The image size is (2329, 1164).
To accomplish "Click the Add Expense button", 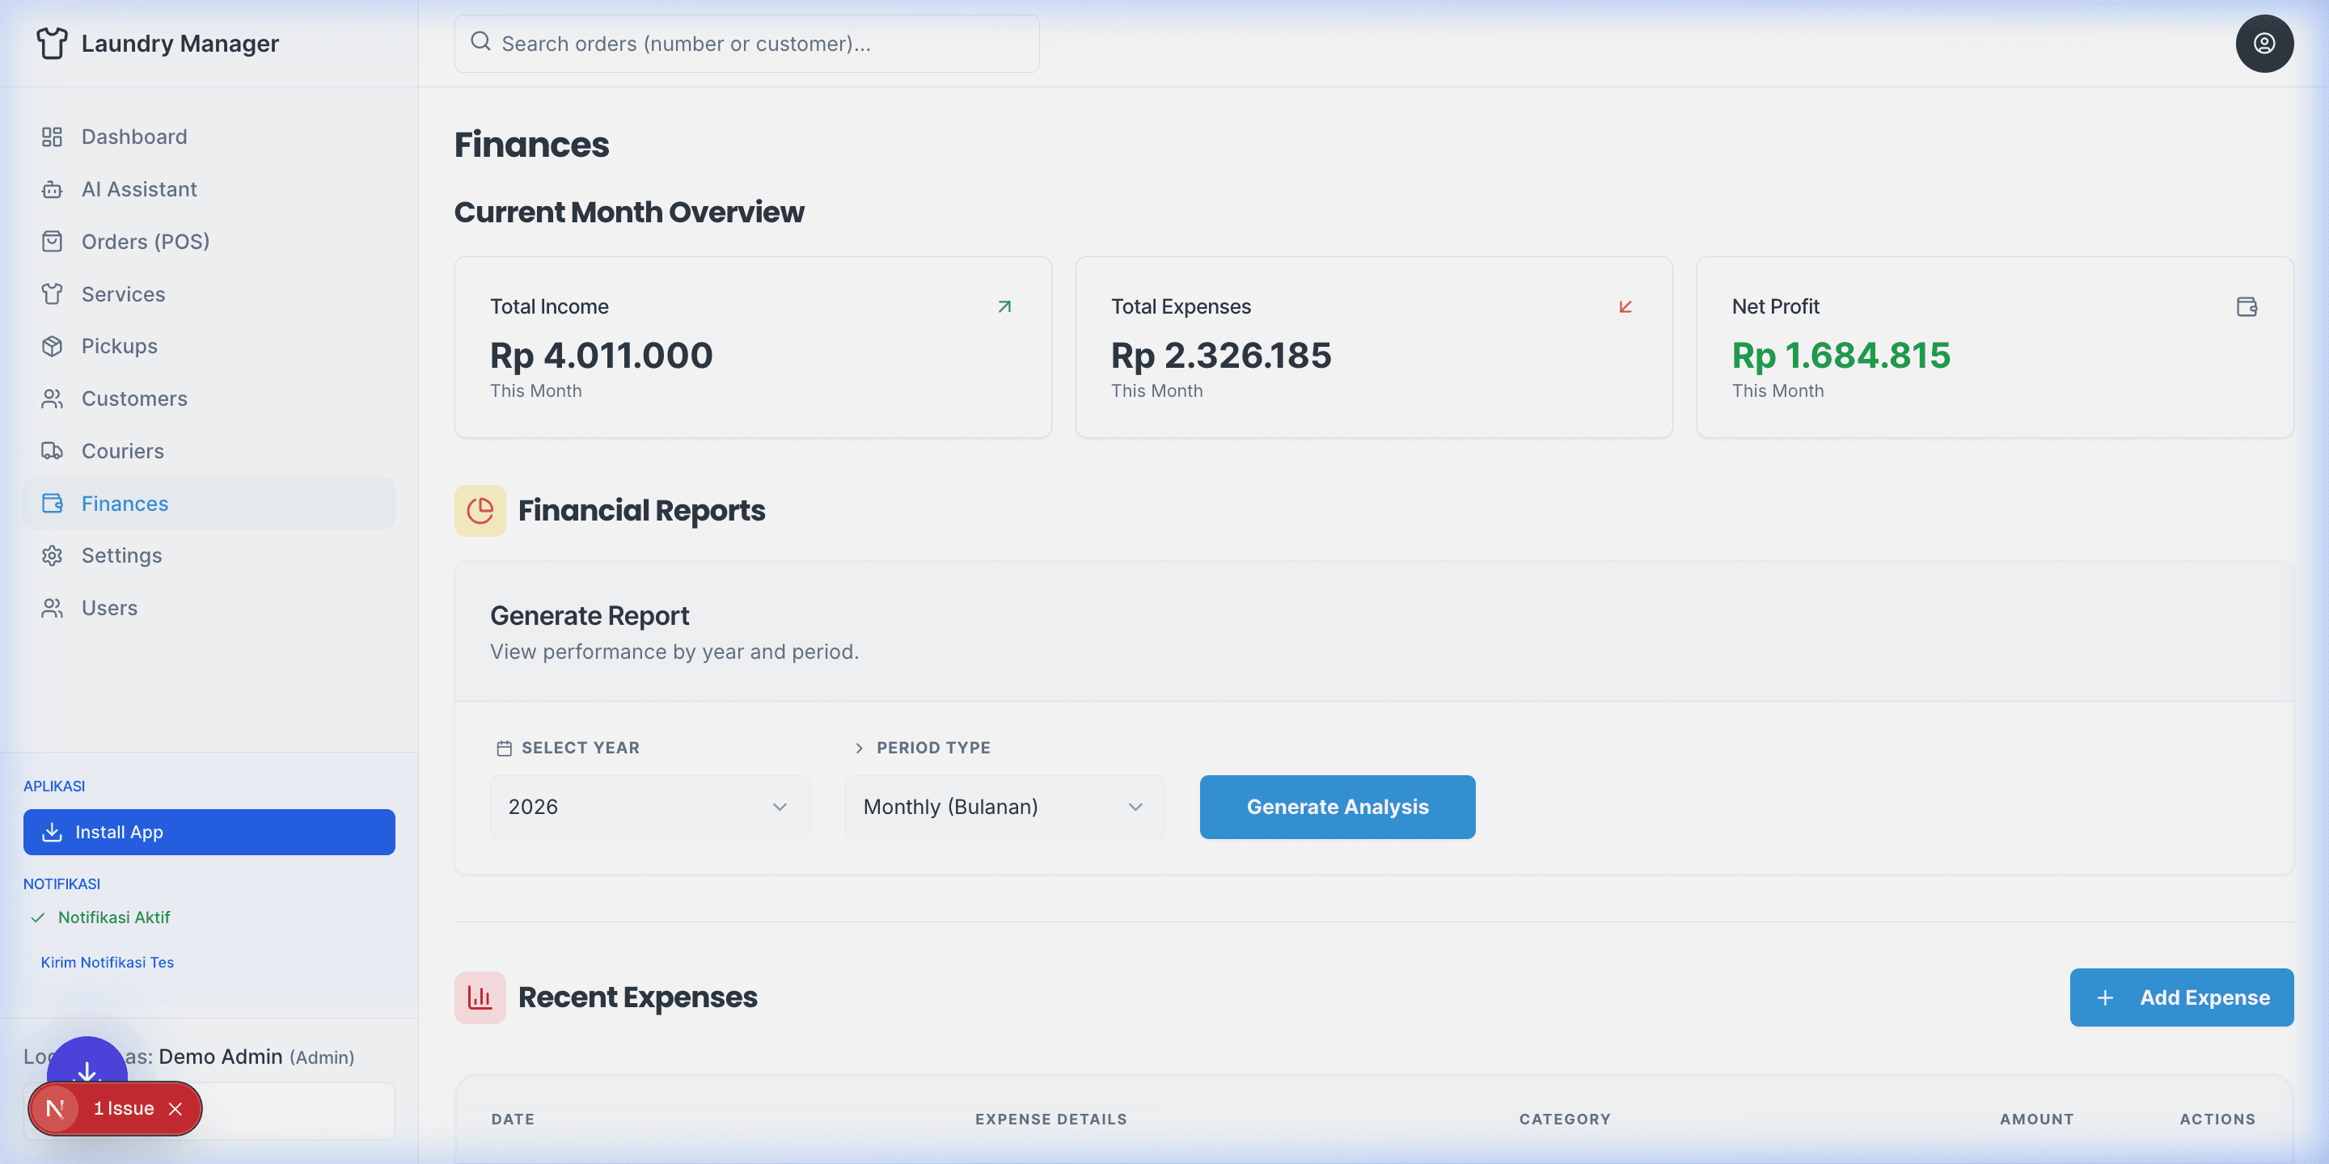I will (2180, 997).
